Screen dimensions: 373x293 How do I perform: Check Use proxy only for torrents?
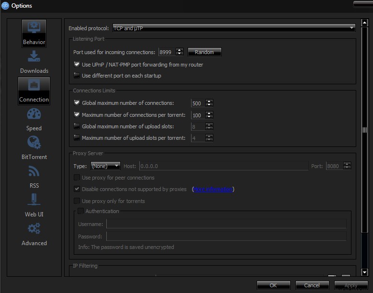point(77,201)
